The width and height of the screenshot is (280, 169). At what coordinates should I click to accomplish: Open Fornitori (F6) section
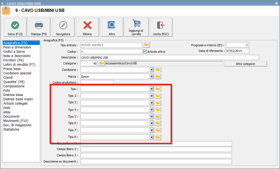[14, 60]
